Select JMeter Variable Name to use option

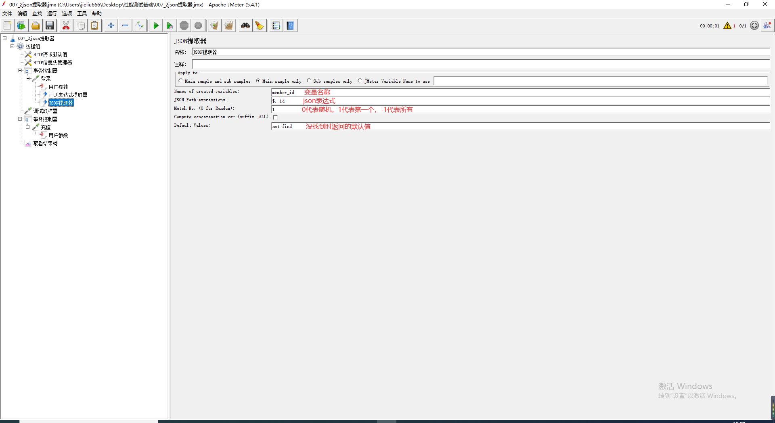click(394, 81)
